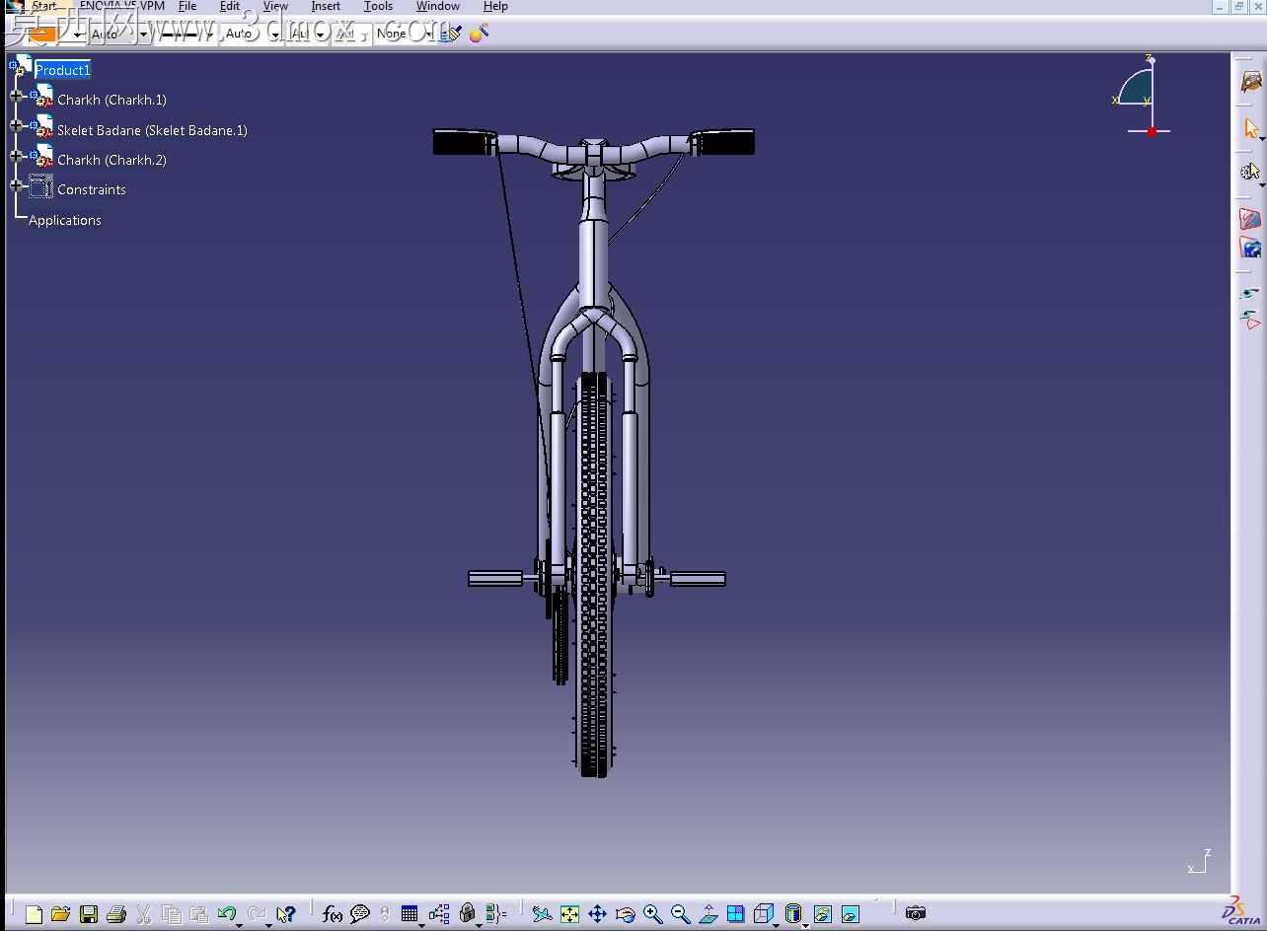The height and width of the screenshot is (931, 1267).
Task: Open the File menu
Action: point(187,6)
